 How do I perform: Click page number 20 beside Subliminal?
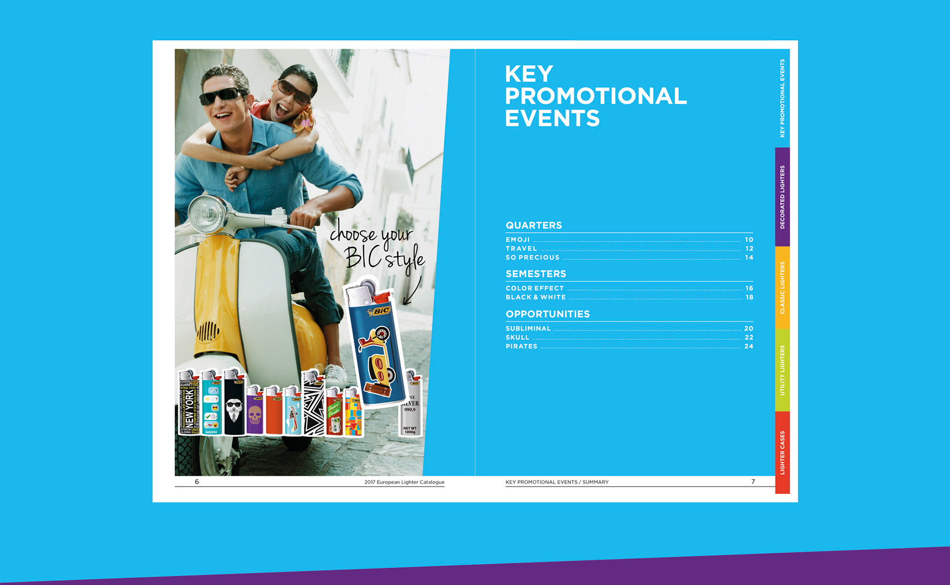click(x=749, y=328)
